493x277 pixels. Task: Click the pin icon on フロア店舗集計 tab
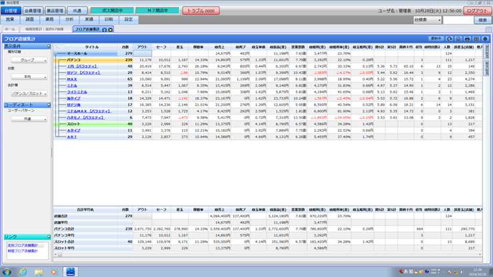pos(105,29)
